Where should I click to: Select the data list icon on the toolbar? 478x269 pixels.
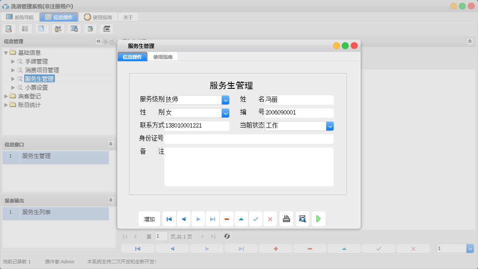[x=25, y=29]
